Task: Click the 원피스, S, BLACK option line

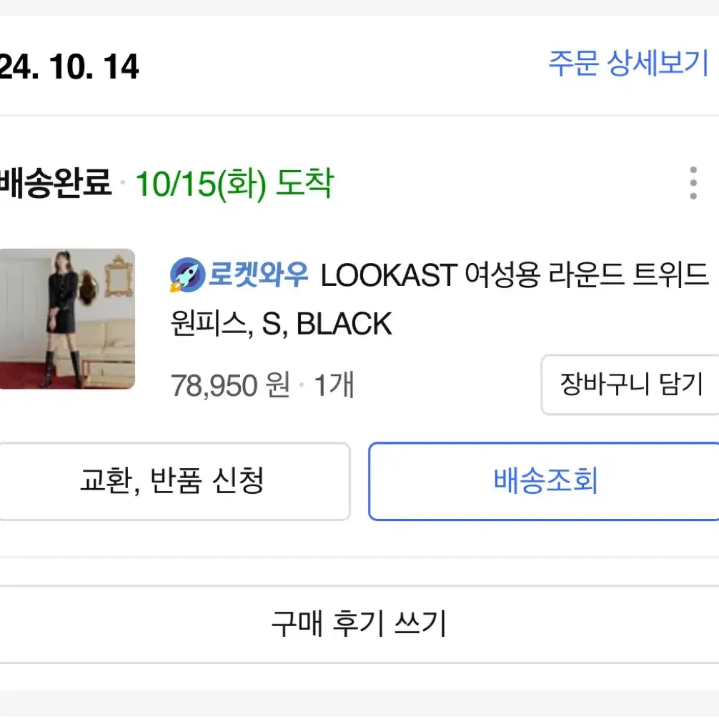Action: [281, 324]
